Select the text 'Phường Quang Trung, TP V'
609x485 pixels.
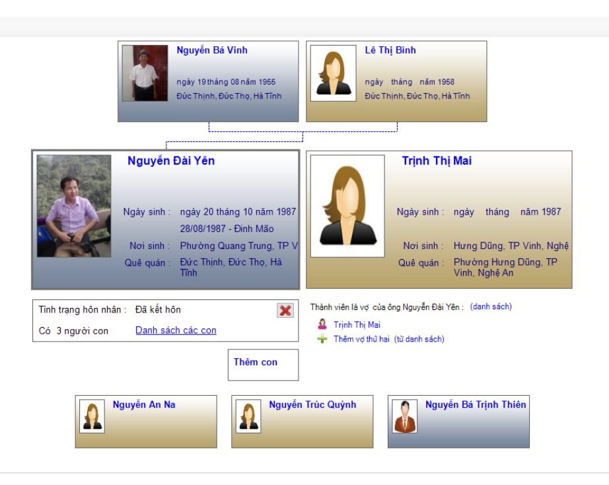[239, 246]
